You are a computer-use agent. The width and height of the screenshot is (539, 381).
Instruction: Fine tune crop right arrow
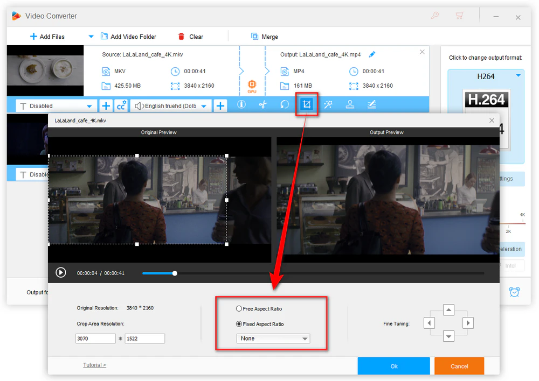pos(468,323)
